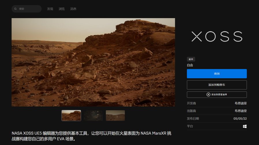Select the first Mars cliff thumbnail
Viewport: 259px width, 145px height.
click(71, 115)
